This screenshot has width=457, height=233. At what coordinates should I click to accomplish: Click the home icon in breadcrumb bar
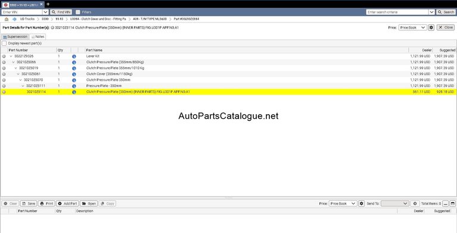(7, 19)
